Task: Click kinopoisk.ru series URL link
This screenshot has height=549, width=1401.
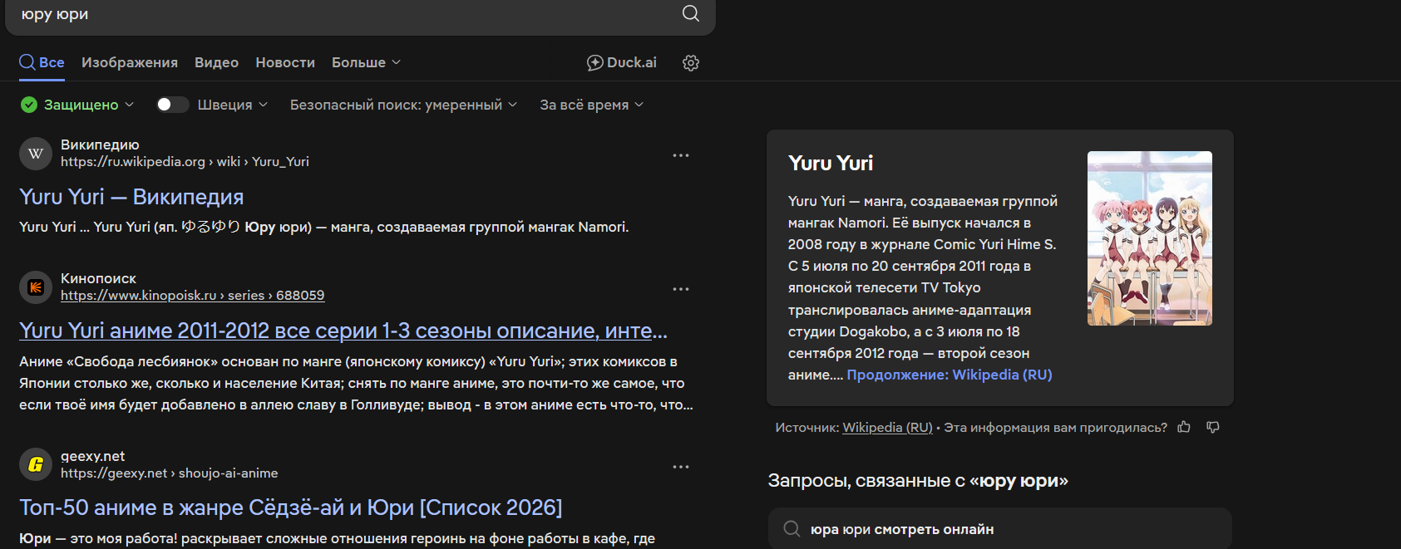Action: coord(193,296)
